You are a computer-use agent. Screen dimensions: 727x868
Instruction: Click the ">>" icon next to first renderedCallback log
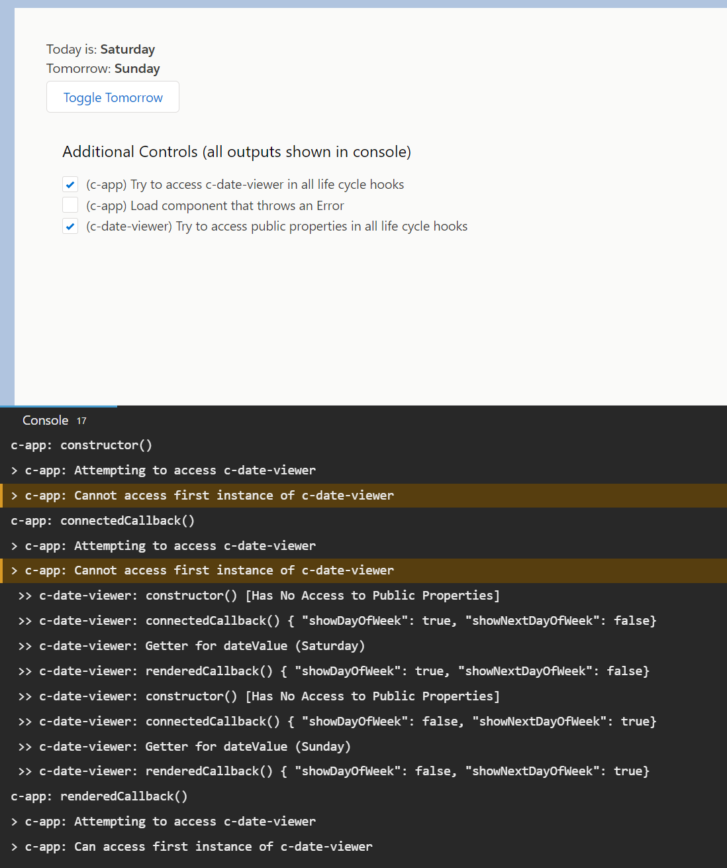(24, 671)
